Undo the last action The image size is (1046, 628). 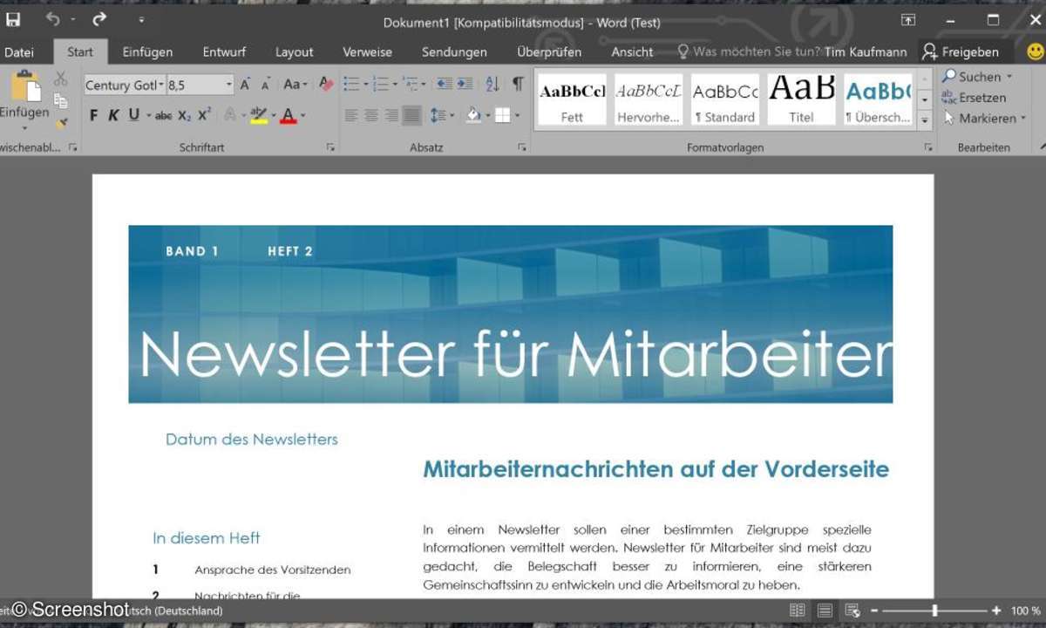(x=53, y=19)
